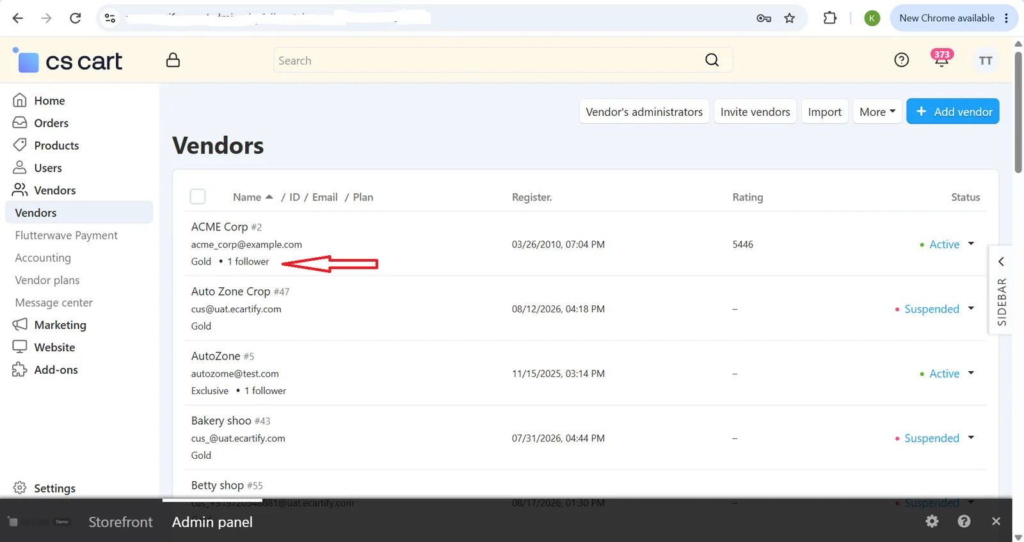Open Chrome profile K avatar
Viewport: 1024px width, 542px height.
coord(872,19)
